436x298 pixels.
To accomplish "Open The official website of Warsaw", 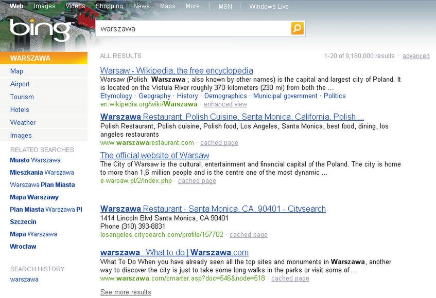I will coord(154,155).
